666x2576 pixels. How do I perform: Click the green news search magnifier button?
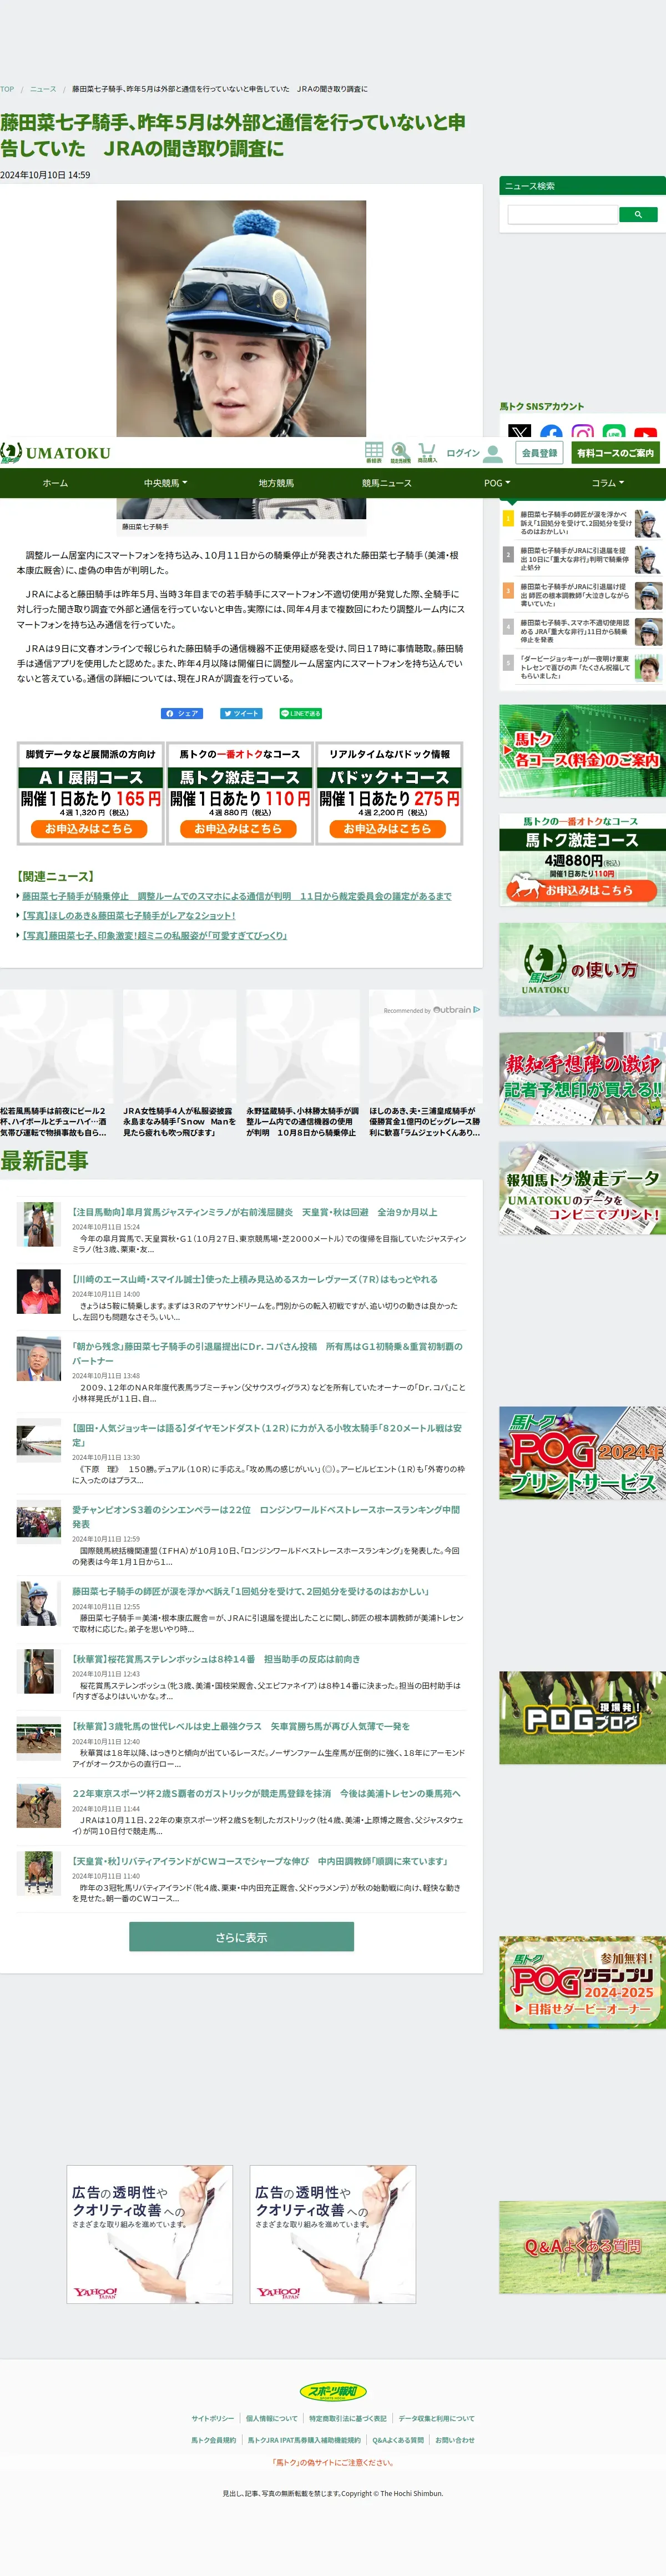click(638, 214)
